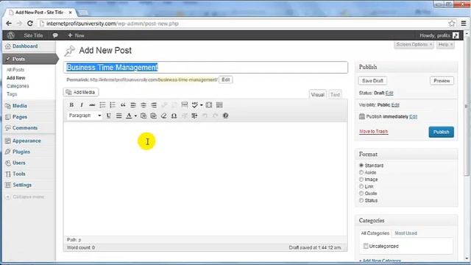
Task: Open the Dashboard menu
Action: 25,46
